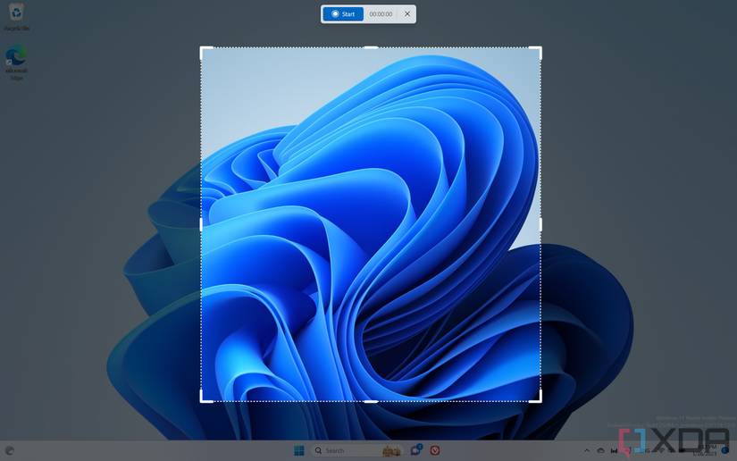Expand the system tray hidden icons chevron

point(587,450)
